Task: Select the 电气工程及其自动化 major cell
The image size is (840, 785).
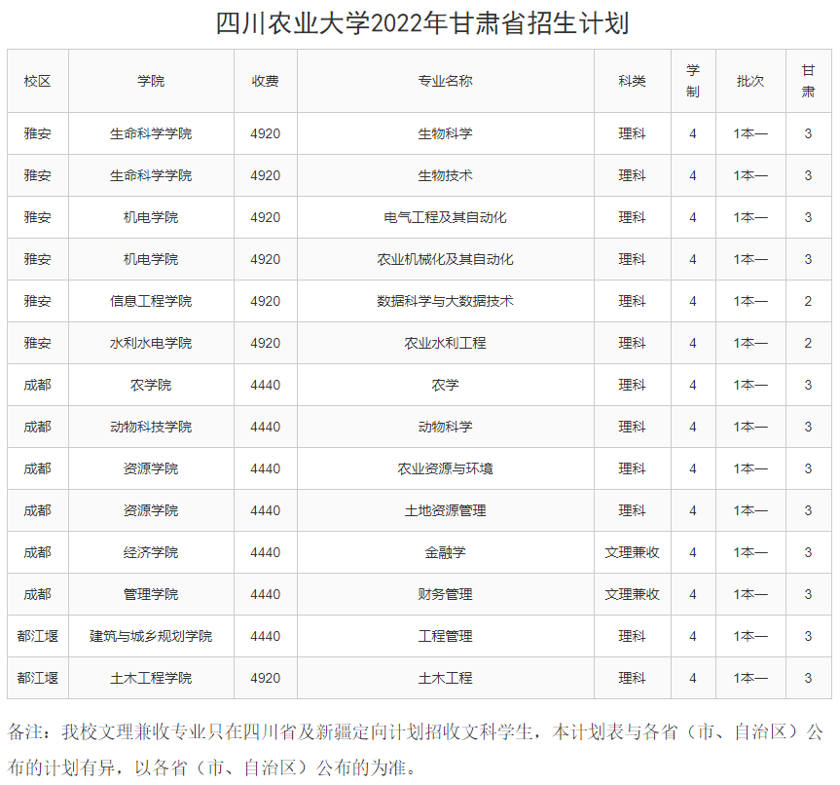Action: click(x=445, y=217)
